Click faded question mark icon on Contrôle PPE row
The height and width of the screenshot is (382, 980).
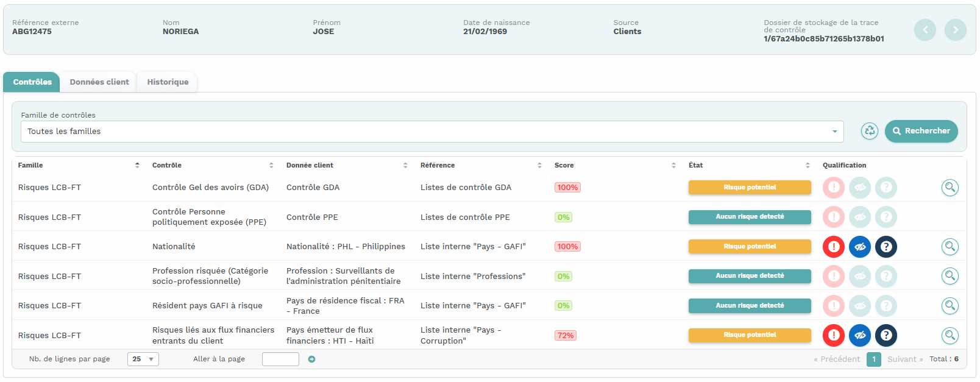886,217
